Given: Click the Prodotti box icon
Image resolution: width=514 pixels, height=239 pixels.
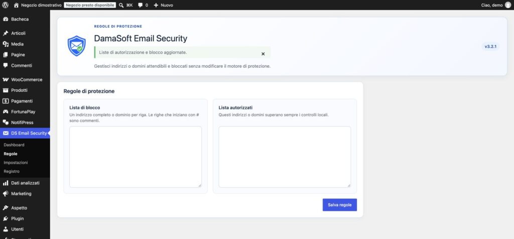Looking at the screenshot, I should 6,90.
